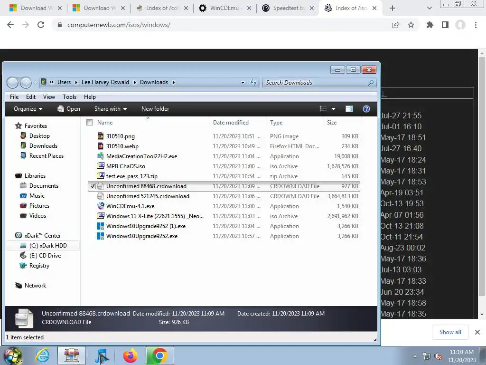Viewport: 486px width, 365px height.
Task: Refresh the Downloads folder address bar
Action: (x=253, y=82)
